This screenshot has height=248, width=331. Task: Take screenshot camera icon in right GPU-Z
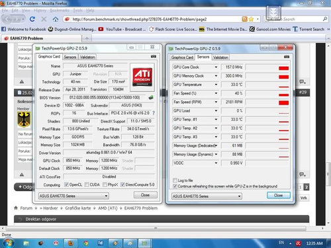click(287, 57)
